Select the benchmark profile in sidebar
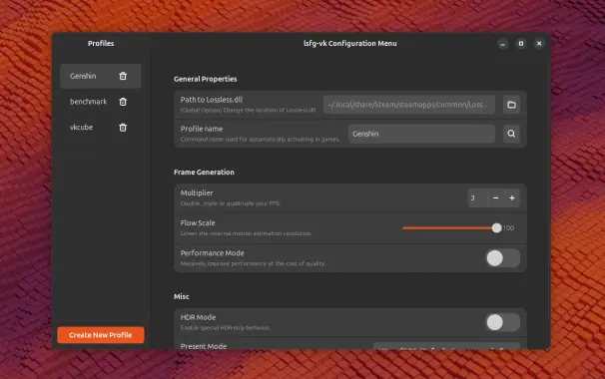Screen dimensions: 605x379 point(100,102)
